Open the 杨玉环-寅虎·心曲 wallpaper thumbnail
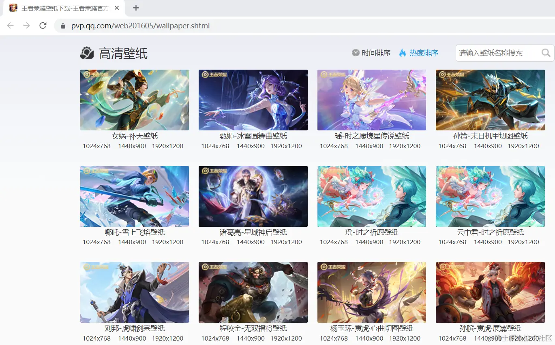This screenshot has height=345, width=555. coord(372,292)
